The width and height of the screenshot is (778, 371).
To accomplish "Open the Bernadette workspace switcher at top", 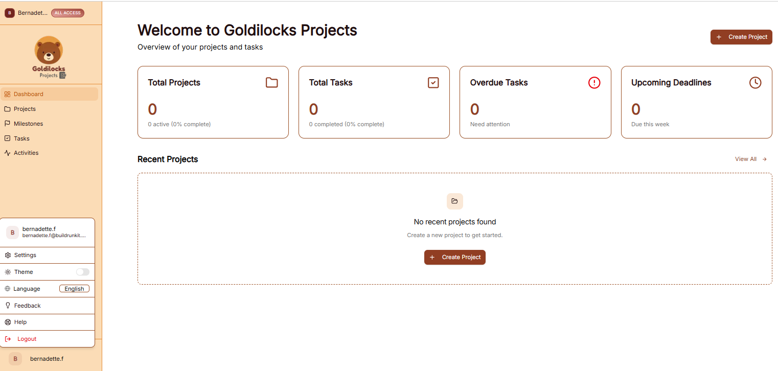I will (44, 13).
